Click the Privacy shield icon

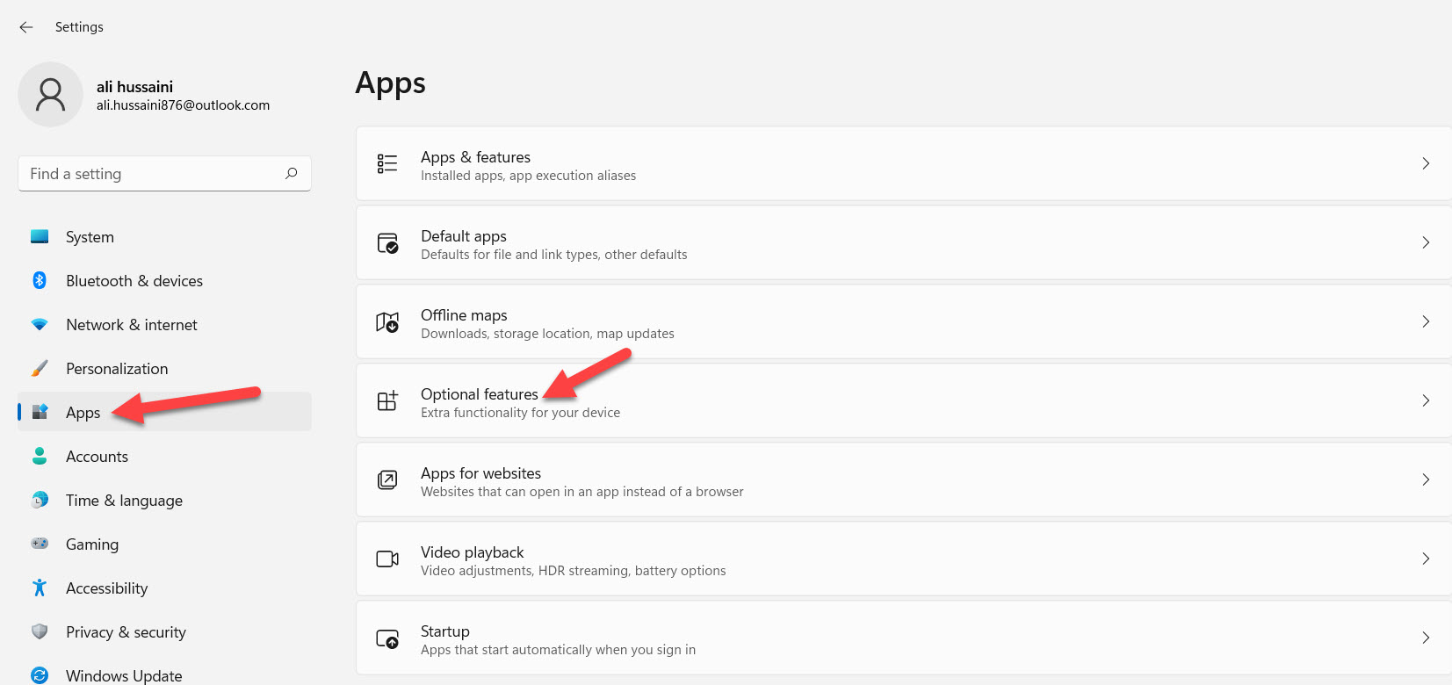pyautogui.click(x=40, y=631)
